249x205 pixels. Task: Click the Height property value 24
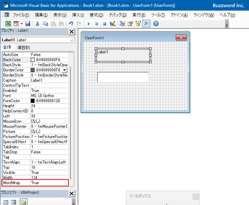click(x=49, y=106)
